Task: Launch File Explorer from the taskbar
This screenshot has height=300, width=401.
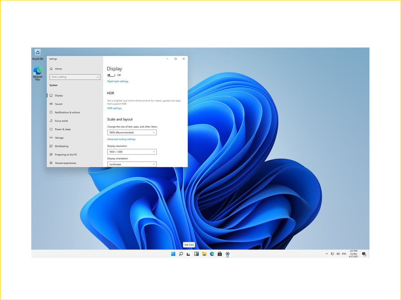Action: click(x=204, y=254)
